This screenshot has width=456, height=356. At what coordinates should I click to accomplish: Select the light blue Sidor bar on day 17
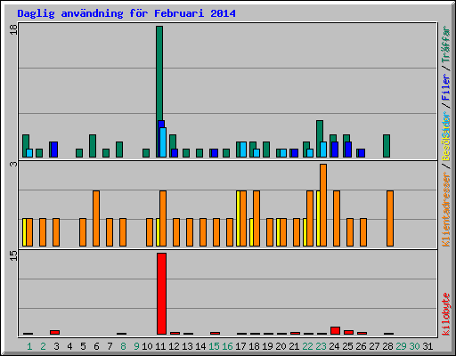pos(243,150)
